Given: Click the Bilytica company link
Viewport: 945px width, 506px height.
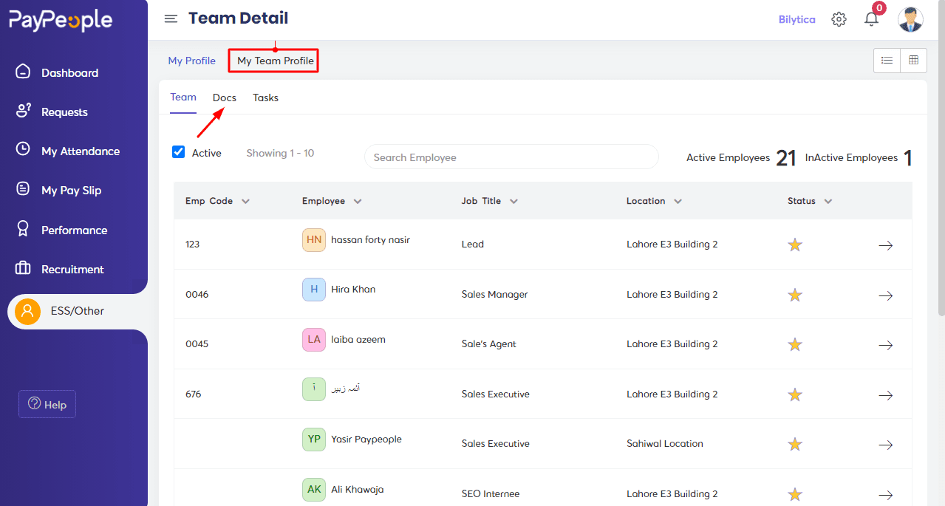Looking at the screenshot, I should click(797, 19).
